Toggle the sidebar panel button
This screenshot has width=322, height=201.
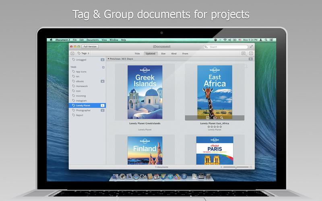(x=72, y=53)
